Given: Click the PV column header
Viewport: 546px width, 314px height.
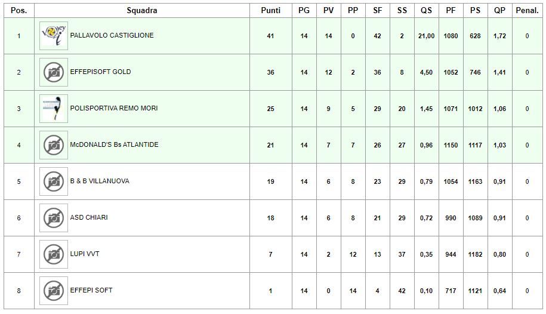Looking at the screenshot, I should [x=328, y=11].
